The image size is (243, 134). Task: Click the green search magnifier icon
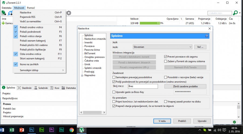pos(235,13)
